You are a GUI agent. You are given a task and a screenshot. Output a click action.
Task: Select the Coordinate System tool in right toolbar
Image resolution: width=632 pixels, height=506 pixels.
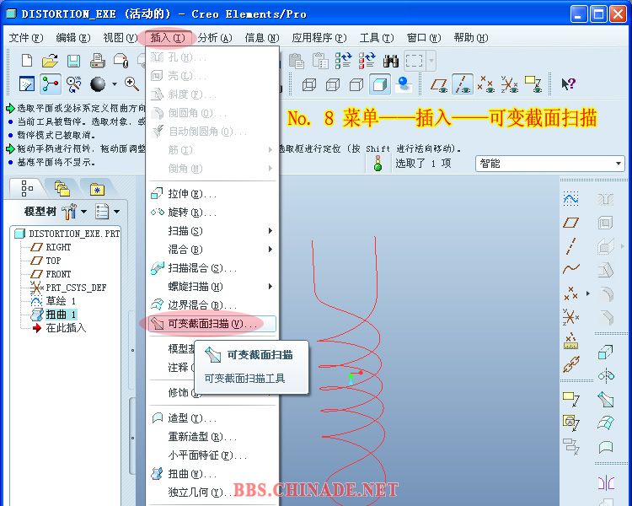[570, 317]
